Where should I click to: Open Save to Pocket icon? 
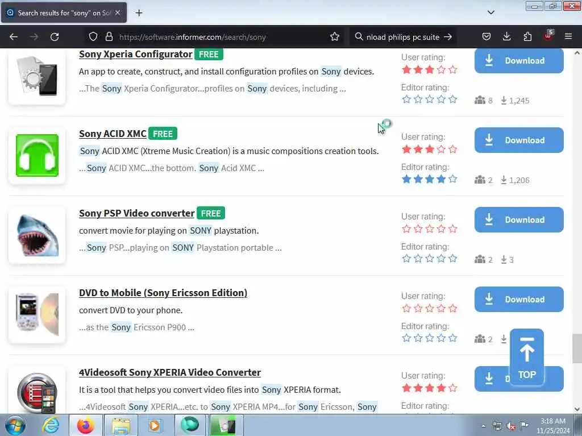point(487,36)
